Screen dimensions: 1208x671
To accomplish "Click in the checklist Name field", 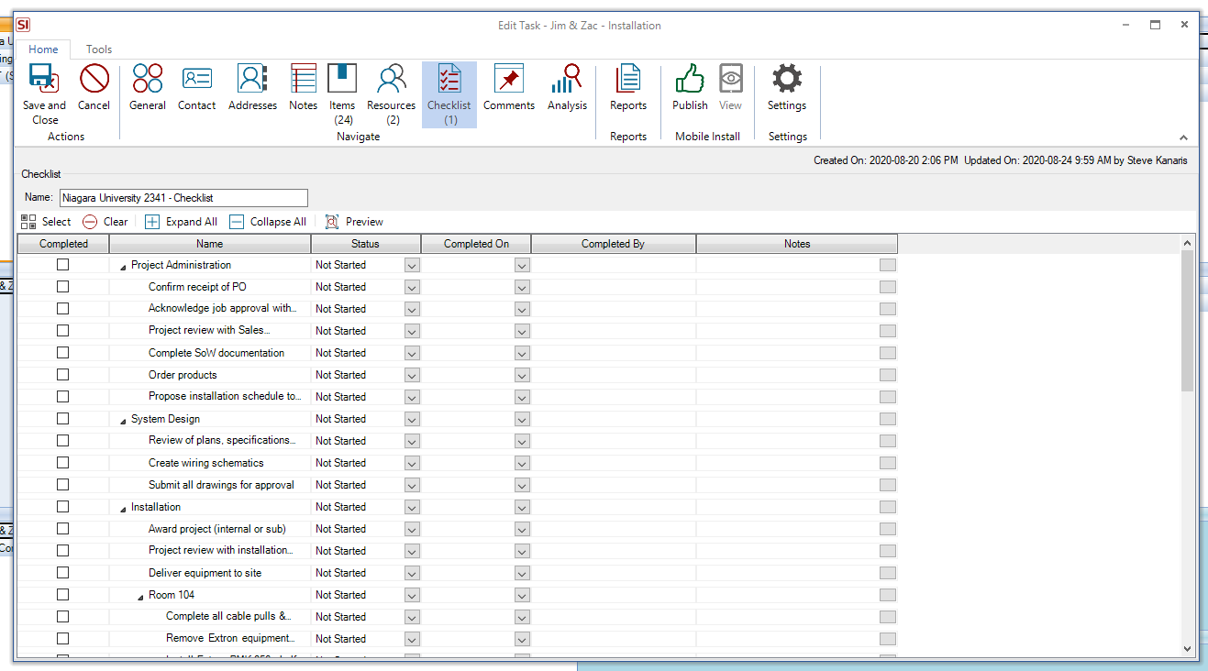I will tap(183, 197).
